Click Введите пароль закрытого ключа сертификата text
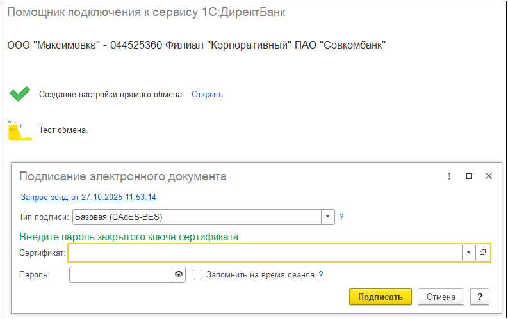This screenshot has height=319, width=508. (129, 237)
